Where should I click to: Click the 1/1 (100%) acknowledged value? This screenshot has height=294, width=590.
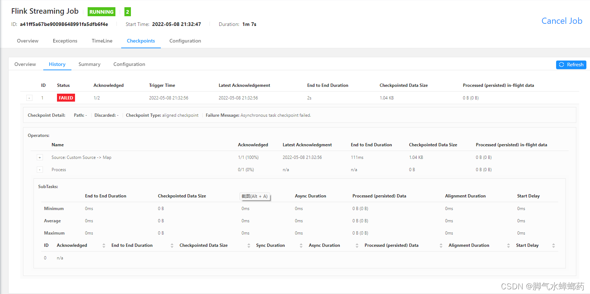click(248, 157)
